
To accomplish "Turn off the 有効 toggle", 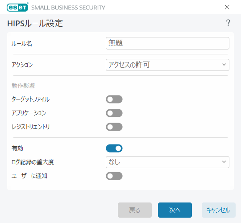I will pyautogui.click(x=114, y=148).
